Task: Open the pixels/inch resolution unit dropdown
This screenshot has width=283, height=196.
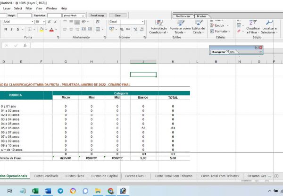Action: click(x=83, y=15)
